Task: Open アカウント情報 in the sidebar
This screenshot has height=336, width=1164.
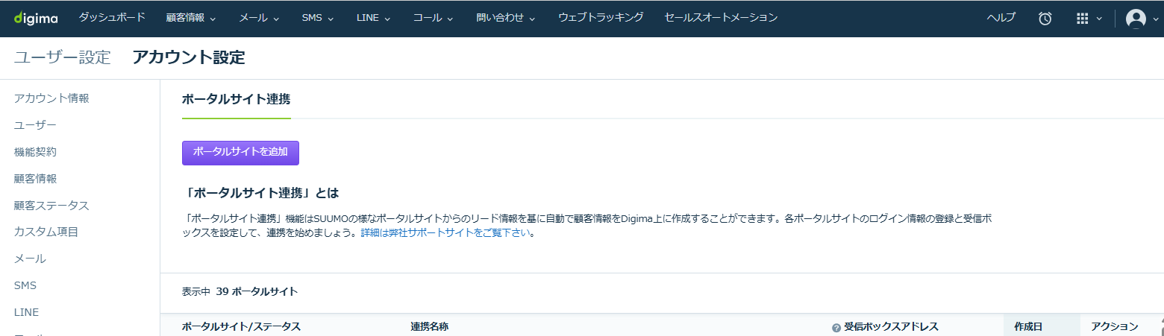Action: (x=51, y=98)
